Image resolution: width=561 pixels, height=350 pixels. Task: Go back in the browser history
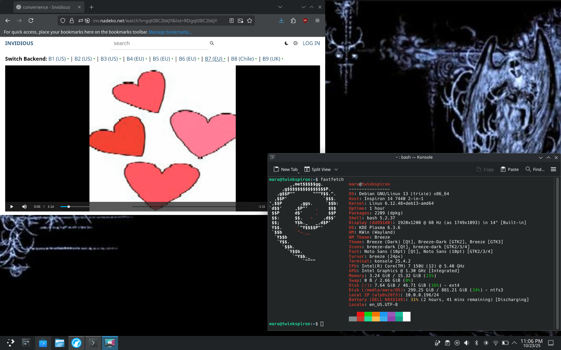tap(8, 21)
